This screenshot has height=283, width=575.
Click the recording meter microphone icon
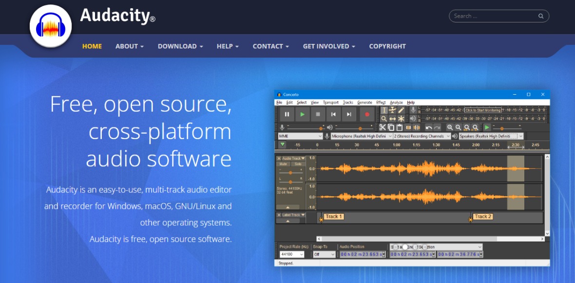(413, 110)
